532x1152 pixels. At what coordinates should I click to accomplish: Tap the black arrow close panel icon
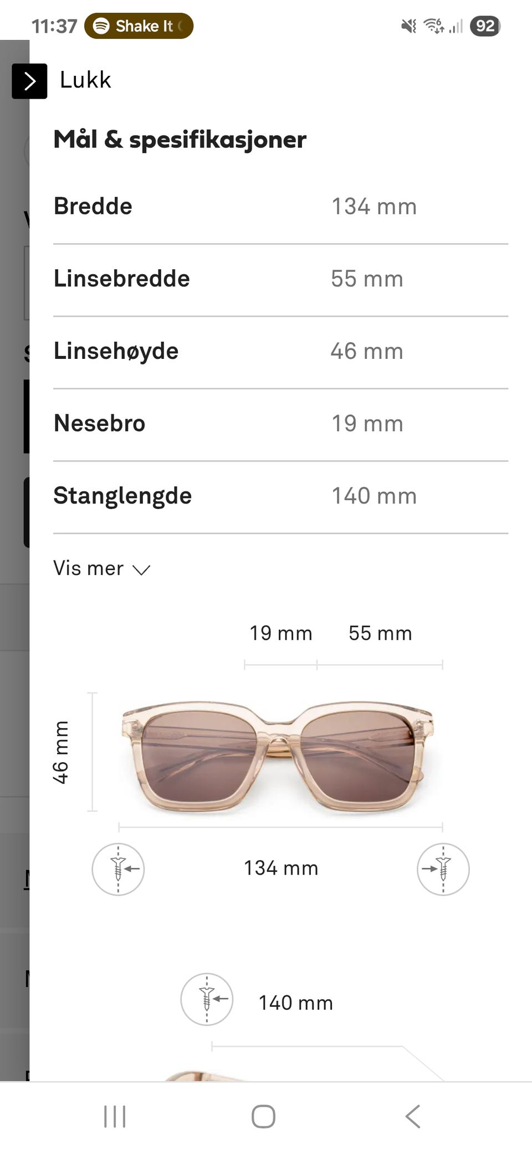point(29,81)
